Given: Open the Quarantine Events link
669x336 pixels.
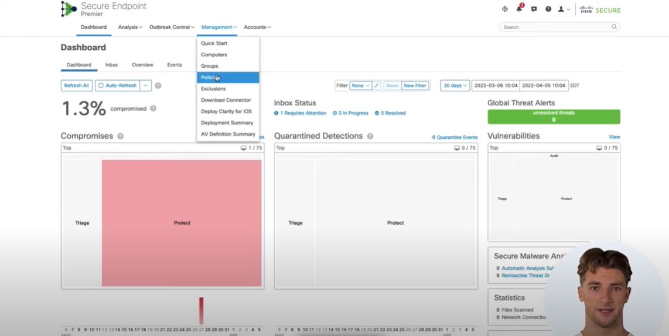Looking at the screenshot, I should 455,138.
